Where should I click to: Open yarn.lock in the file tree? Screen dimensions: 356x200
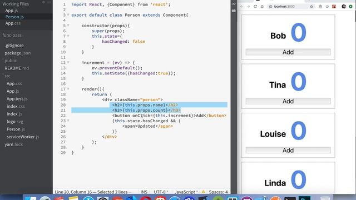pos(13,144)
